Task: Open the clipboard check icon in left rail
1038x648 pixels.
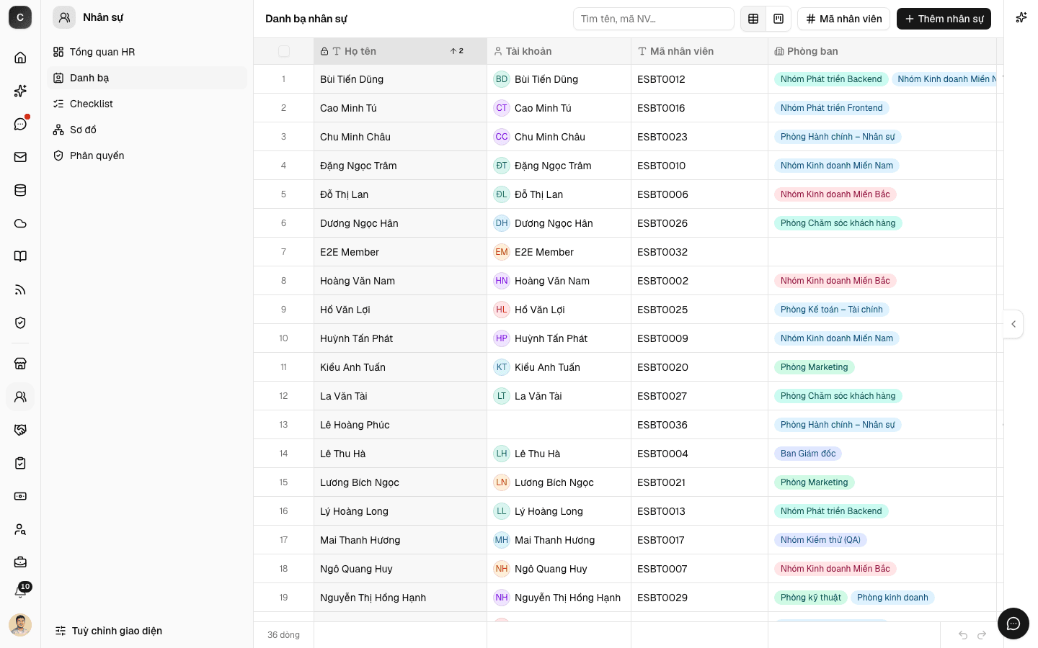Action: (x=20, y=463)
